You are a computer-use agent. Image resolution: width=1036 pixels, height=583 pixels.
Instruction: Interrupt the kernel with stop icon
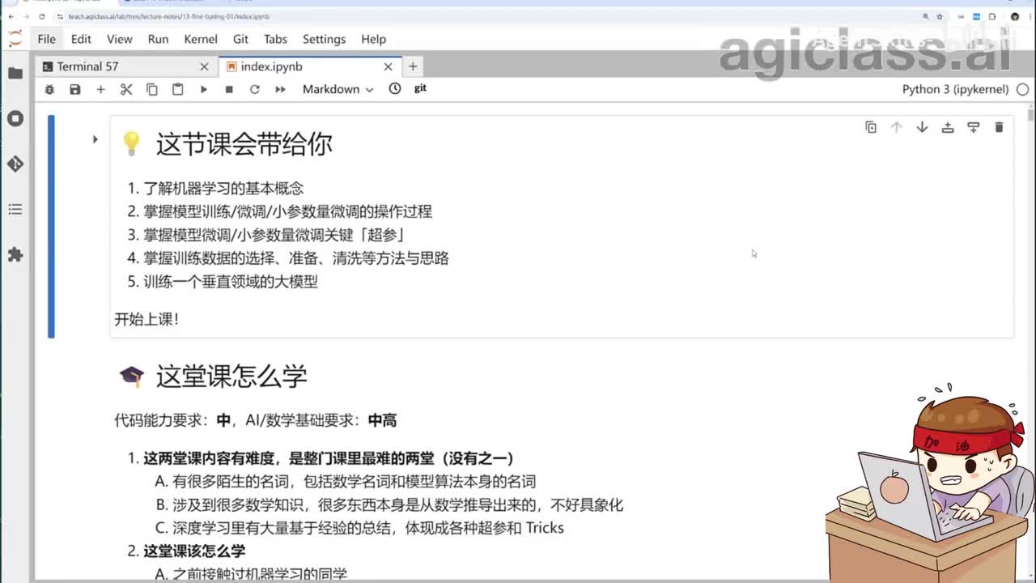pos(229,89)
